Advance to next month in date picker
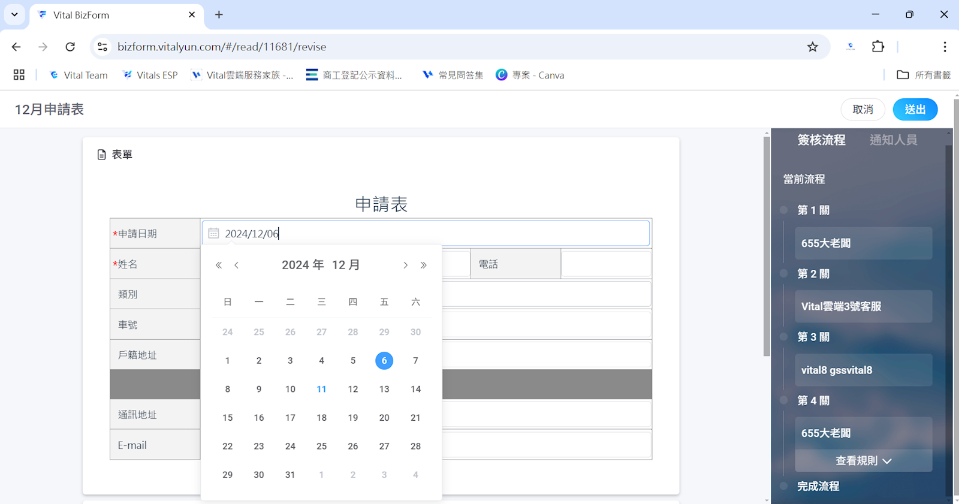The image size is (959, 504). pos(406,265)
